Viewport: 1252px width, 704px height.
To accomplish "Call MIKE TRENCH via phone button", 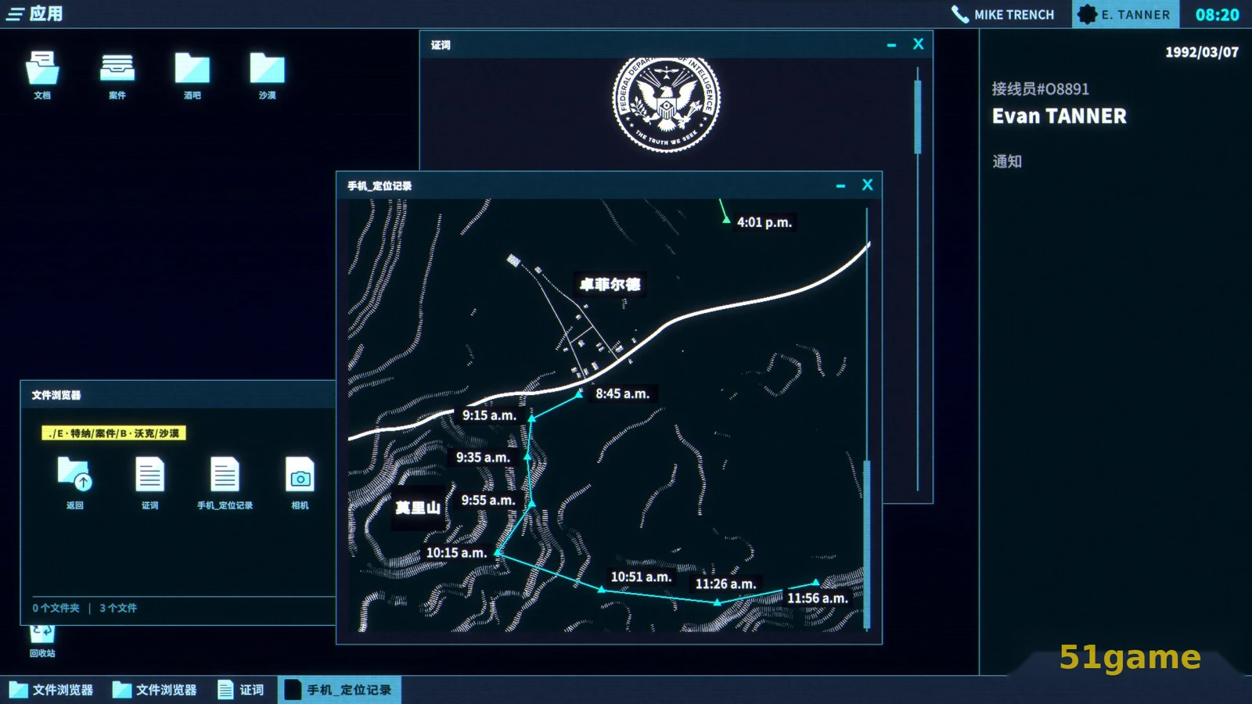I will [x=1003, y=14].
